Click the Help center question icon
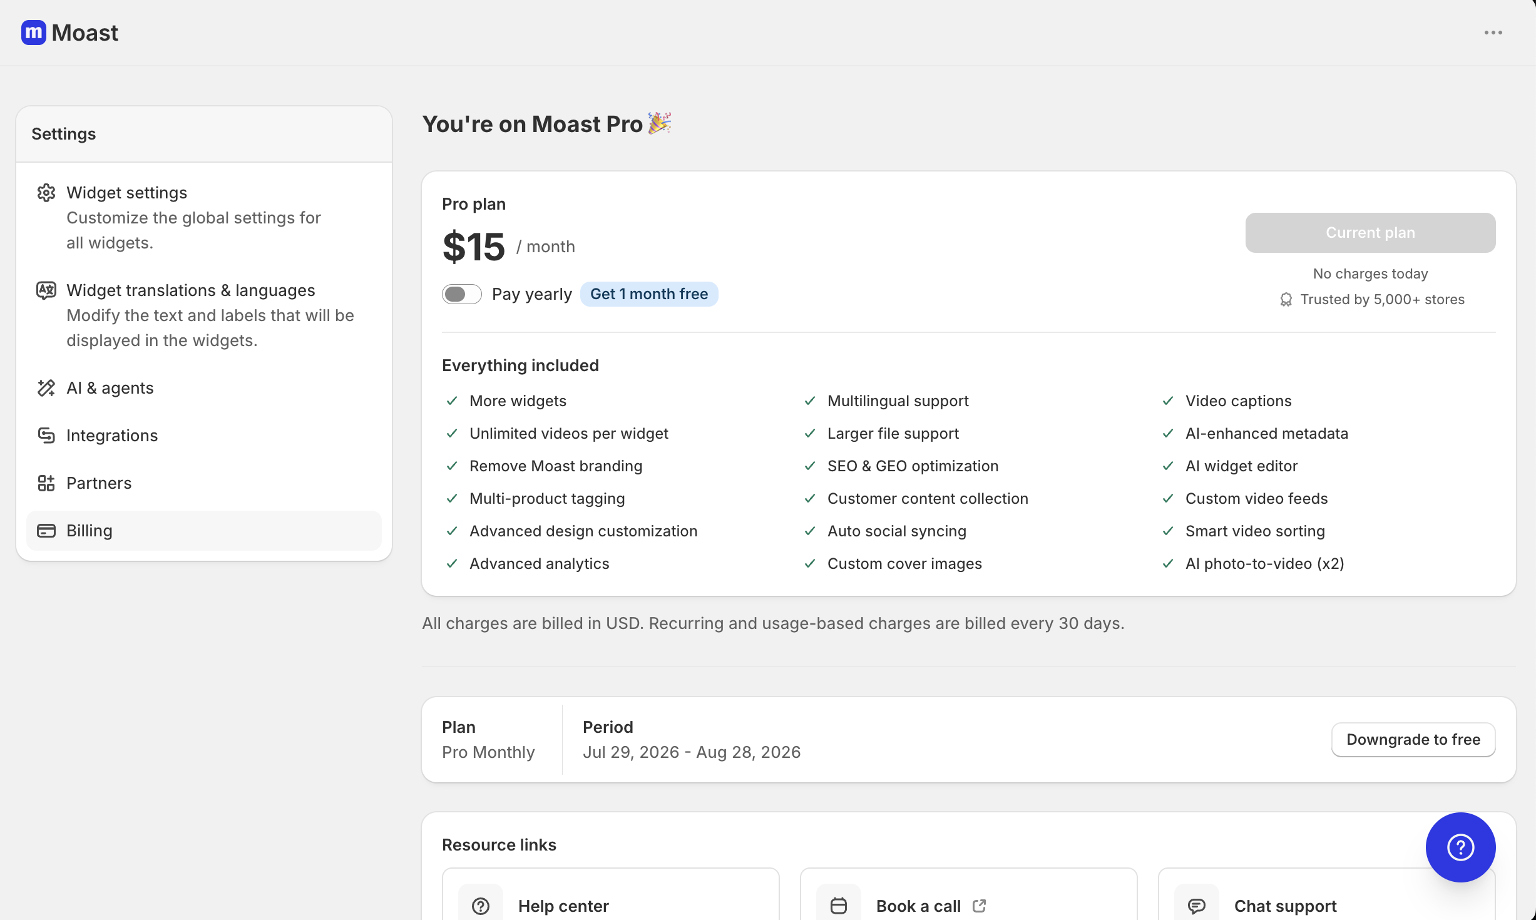This screenshot has height=920, width=1536. click(x=481, y=906)
